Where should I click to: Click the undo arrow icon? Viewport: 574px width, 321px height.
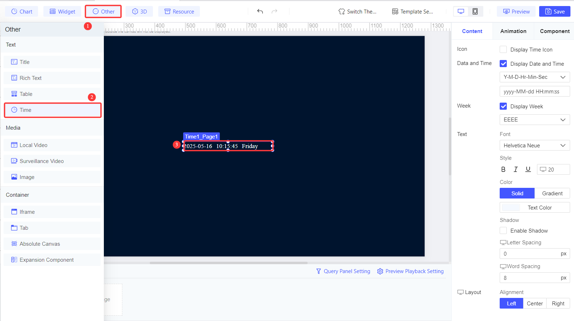tap(260, 11)
